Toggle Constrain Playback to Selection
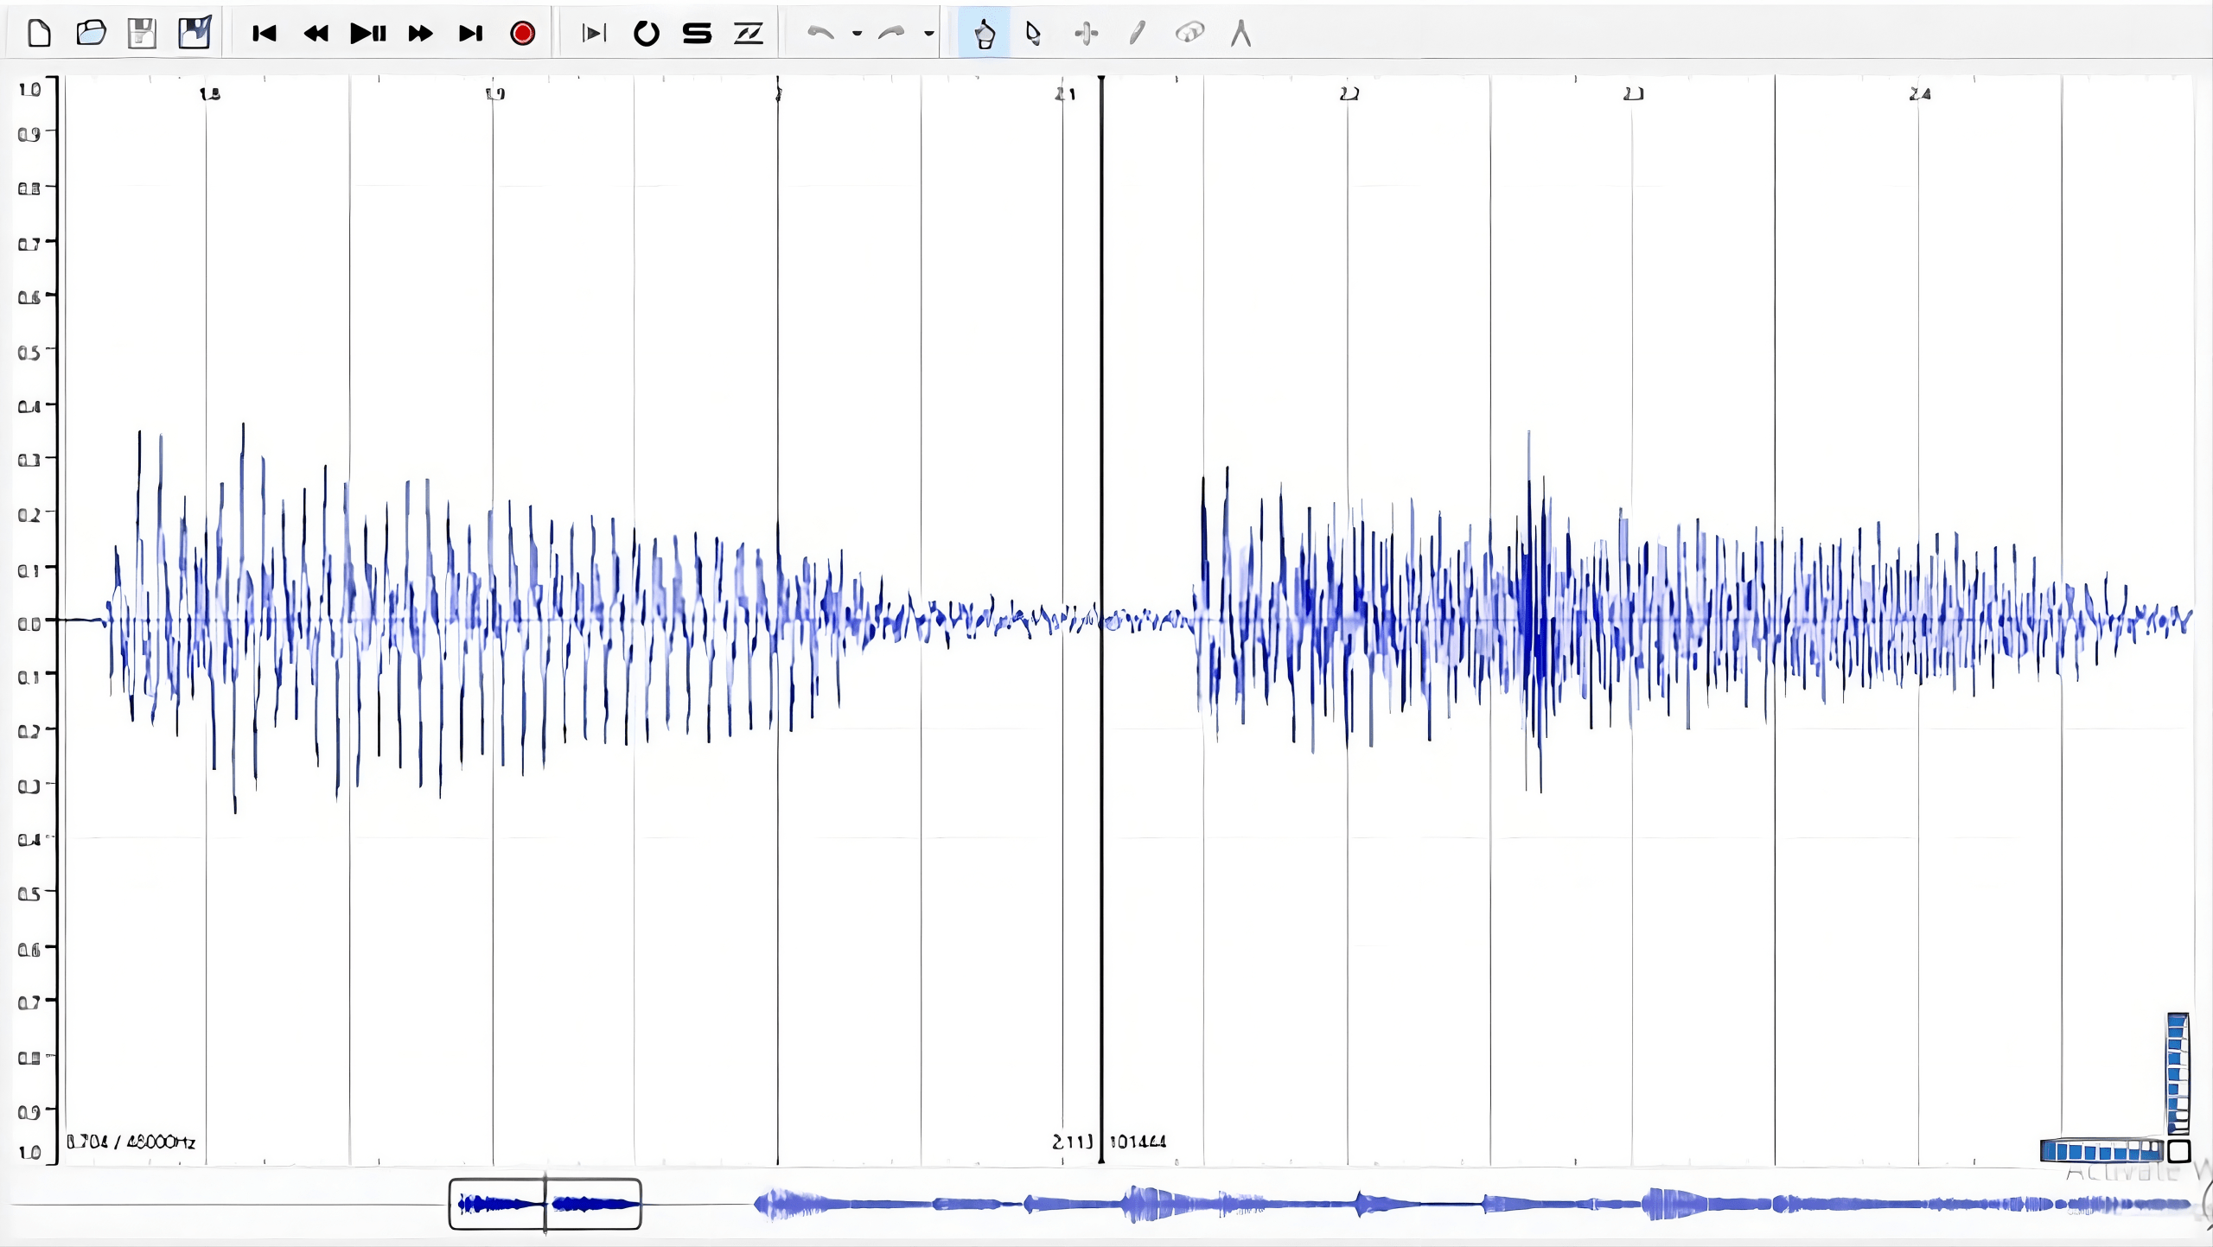2213x1247 pixels. [595, 34]
